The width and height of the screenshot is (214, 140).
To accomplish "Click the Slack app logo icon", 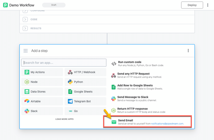I will tap(27, 111).
